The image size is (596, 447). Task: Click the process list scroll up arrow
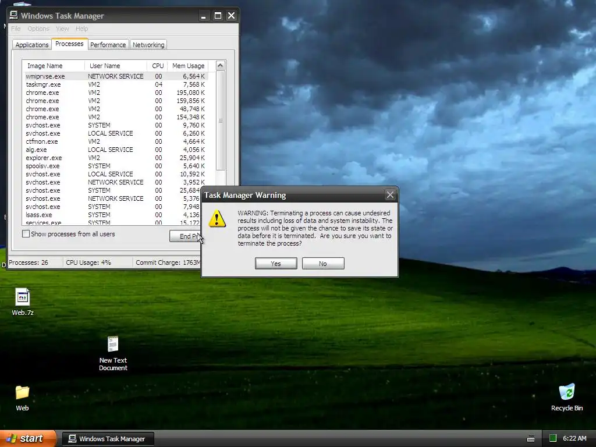220,66
